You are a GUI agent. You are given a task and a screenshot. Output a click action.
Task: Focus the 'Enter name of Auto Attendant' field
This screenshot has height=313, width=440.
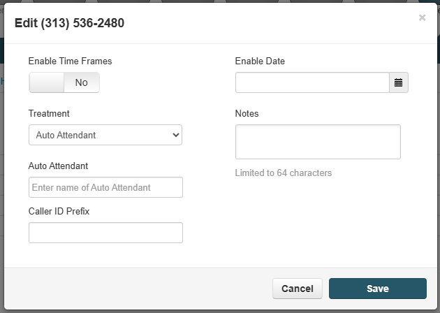[x=105, y=187]
